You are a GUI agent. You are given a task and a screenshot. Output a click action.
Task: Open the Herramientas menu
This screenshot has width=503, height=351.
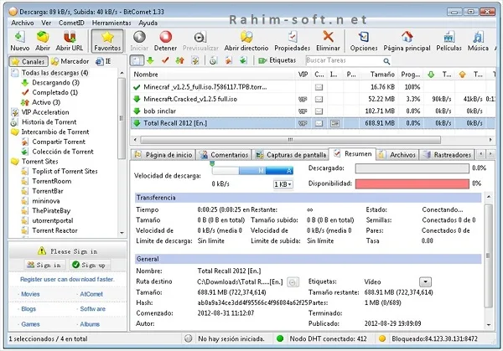pyautogui.click(x=111, y=23)
